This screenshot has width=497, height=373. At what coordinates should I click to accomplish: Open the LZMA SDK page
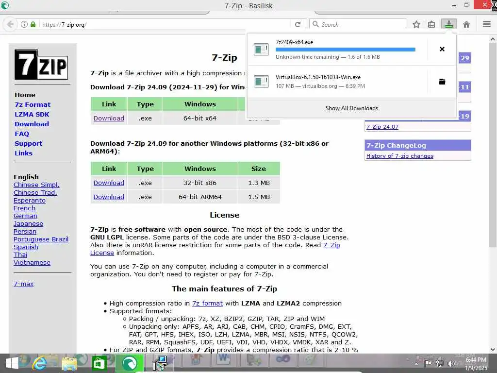click(32, 115)
